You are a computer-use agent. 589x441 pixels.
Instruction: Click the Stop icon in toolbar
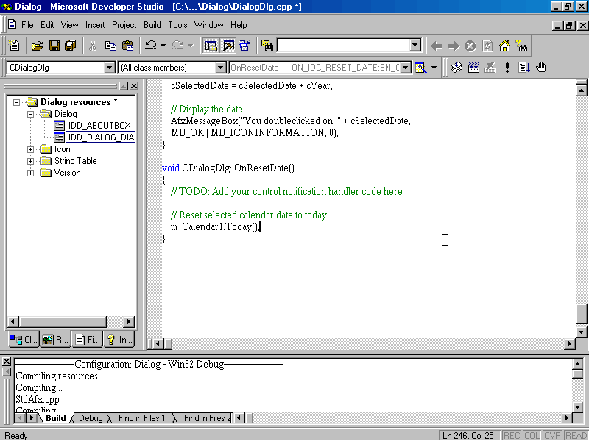[x=470, y=46]
